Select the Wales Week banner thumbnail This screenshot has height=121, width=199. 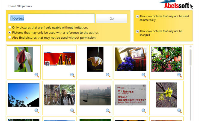click(x=131, y=95)
